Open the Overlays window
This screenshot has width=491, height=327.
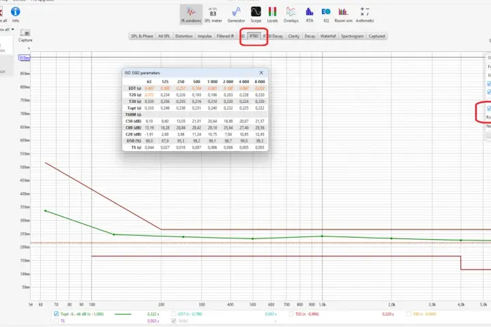[x=291, y=14]
